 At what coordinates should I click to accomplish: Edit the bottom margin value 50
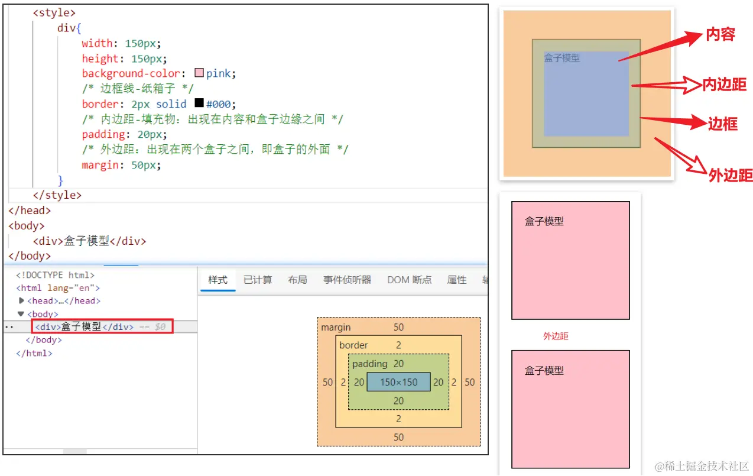pyautogui.click(x=398, y=437)
